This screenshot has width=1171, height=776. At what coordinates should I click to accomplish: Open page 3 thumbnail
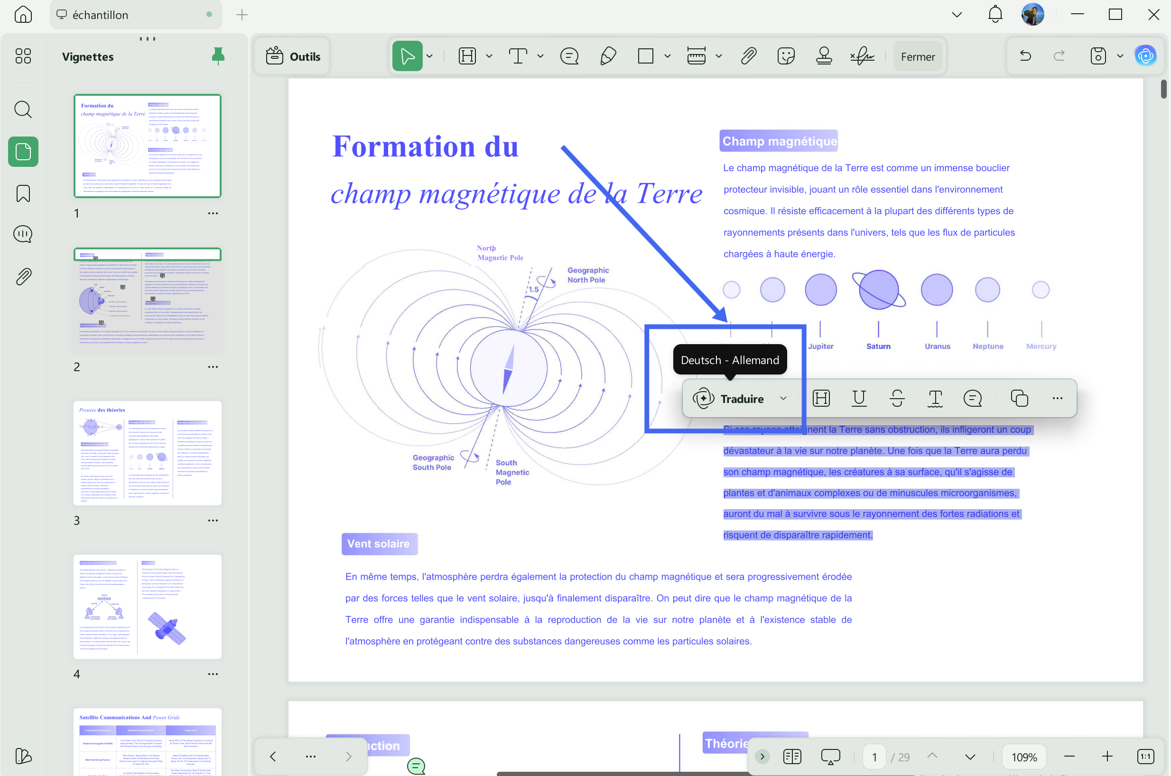(x=147, y=453)
